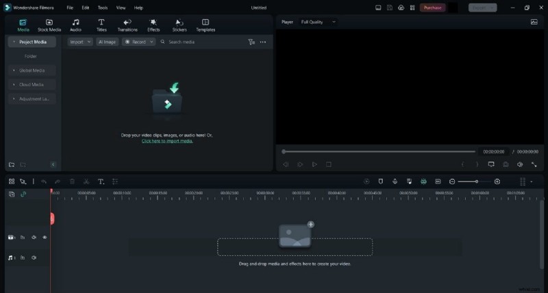Collapse the media sidebar panel

click(53, 164)
